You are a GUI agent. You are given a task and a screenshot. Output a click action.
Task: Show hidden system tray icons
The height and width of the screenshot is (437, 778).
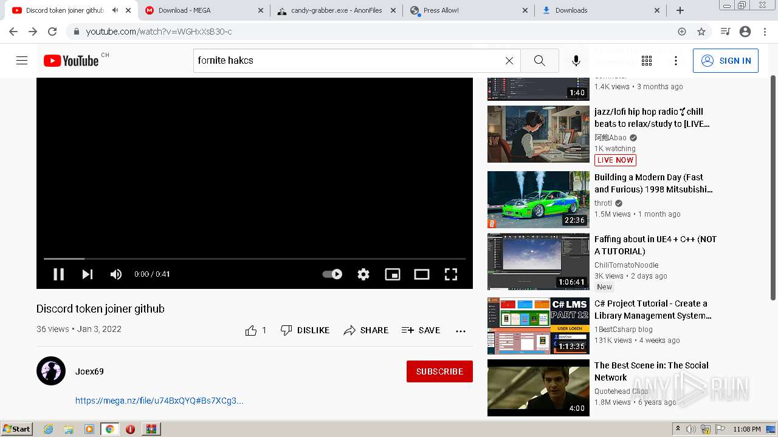coord(678,429)
